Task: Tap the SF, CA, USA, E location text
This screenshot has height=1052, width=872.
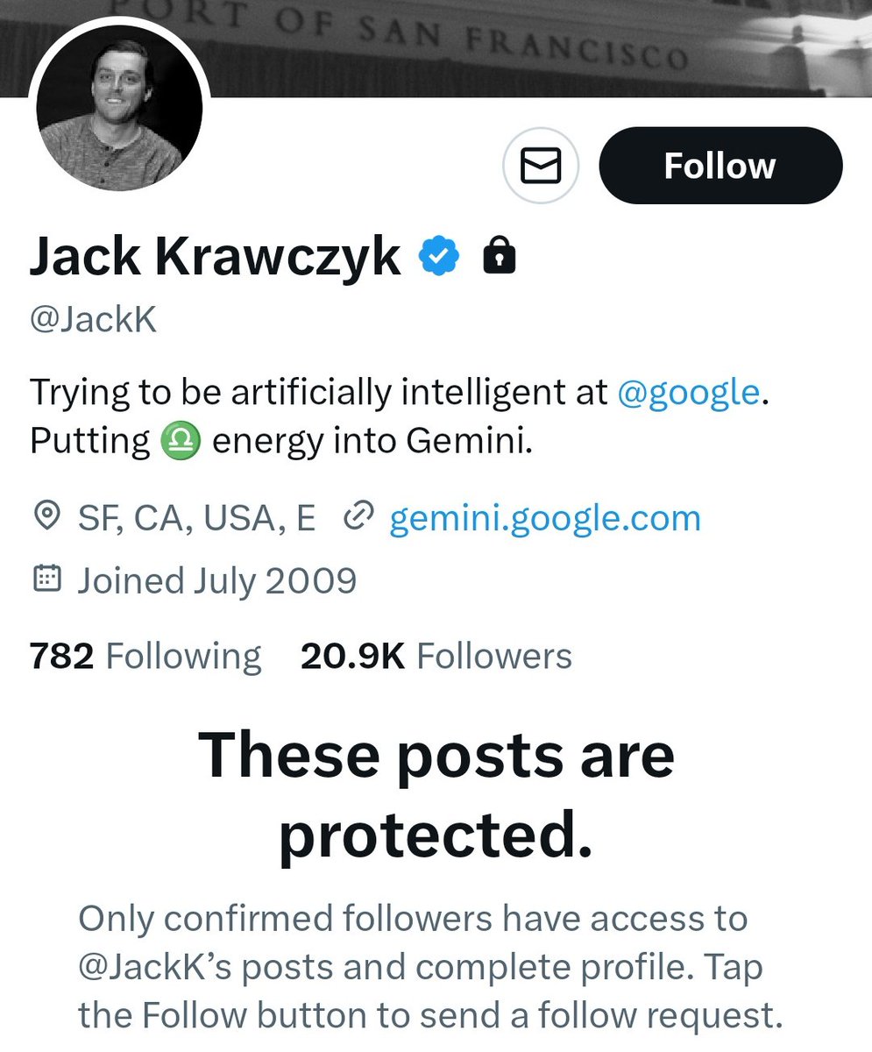Action: click(195, 518)
